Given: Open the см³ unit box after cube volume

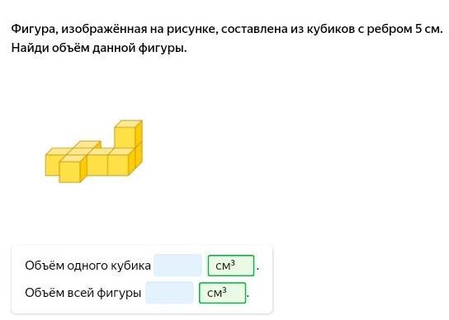Looking at the screenshot, I should (231, 266).
